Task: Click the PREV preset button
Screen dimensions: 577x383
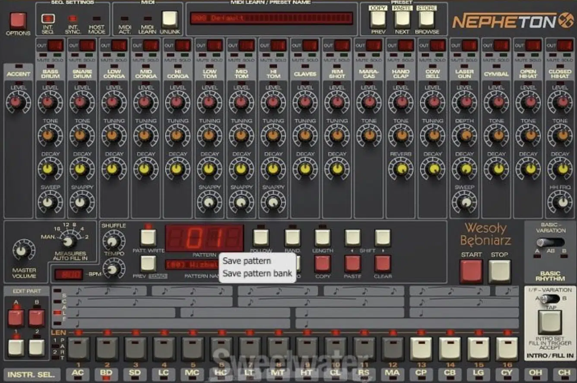Action: pos(378,20)
